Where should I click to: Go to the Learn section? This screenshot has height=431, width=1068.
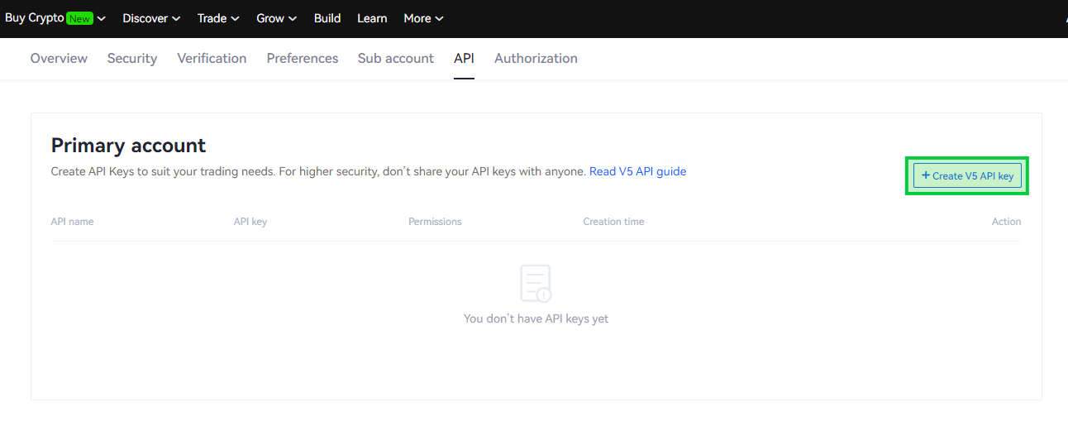pyautogui.click(x=372, y=18)
